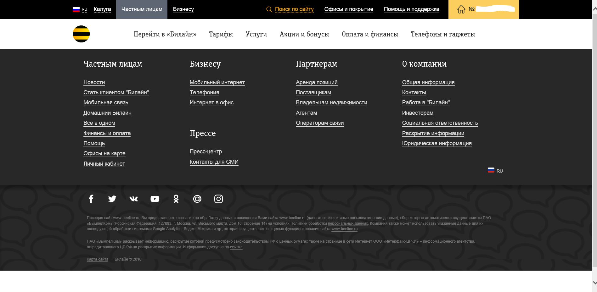Open the Телефония link
Viewport: 597px width, 292px height.
(x=204, y=92)
